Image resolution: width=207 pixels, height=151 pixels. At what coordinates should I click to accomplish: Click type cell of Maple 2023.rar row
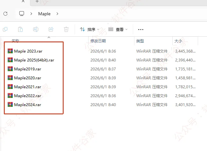click(x=152, y=51)
